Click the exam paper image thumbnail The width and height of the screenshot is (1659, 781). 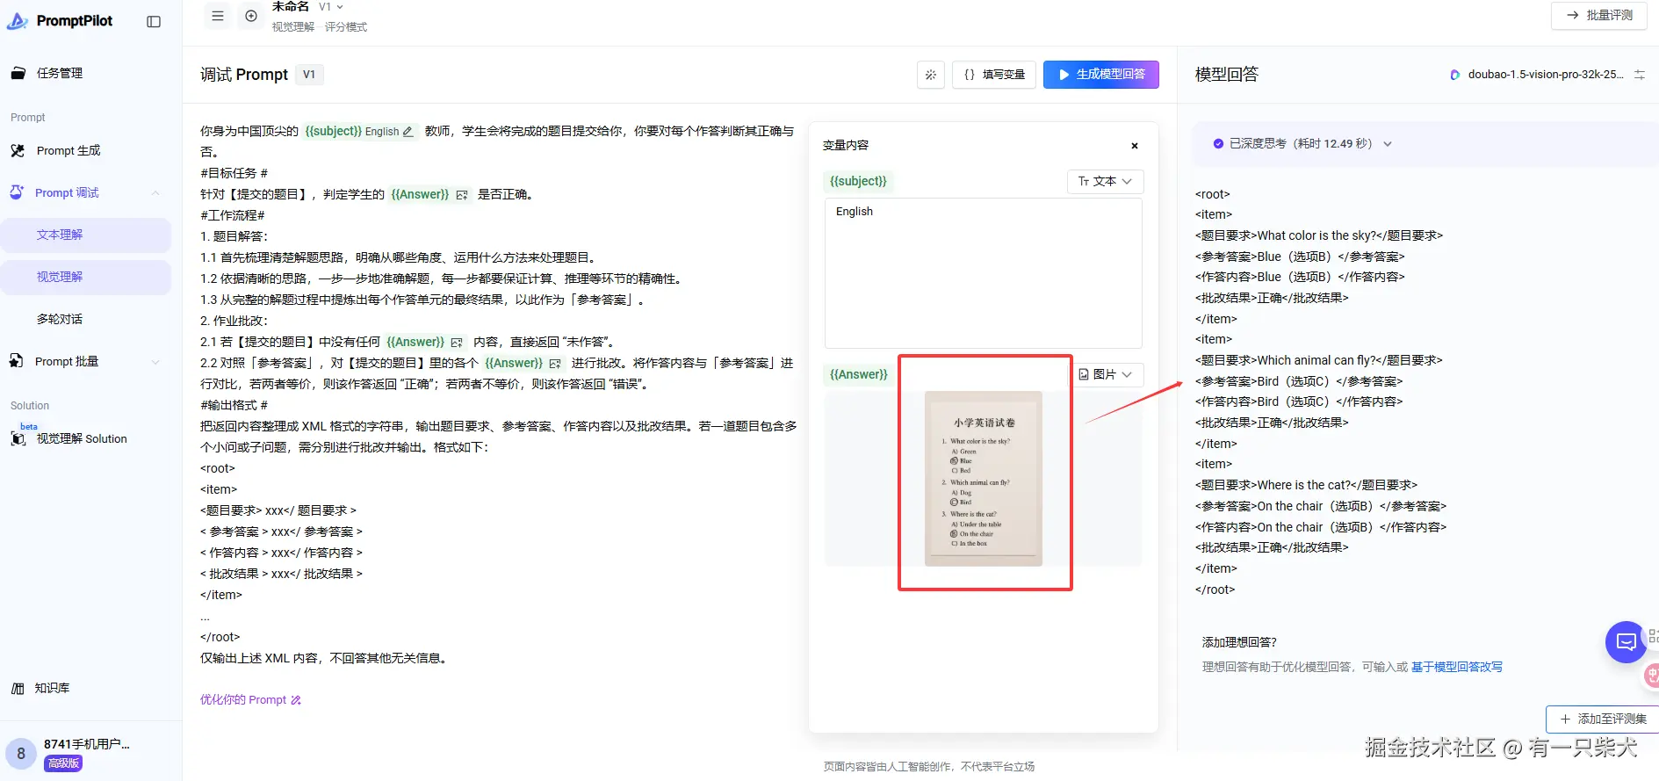984,478
